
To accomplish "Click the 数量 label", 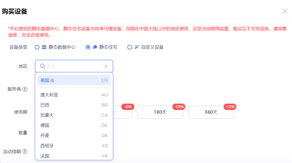I will [x=23, y=133].
